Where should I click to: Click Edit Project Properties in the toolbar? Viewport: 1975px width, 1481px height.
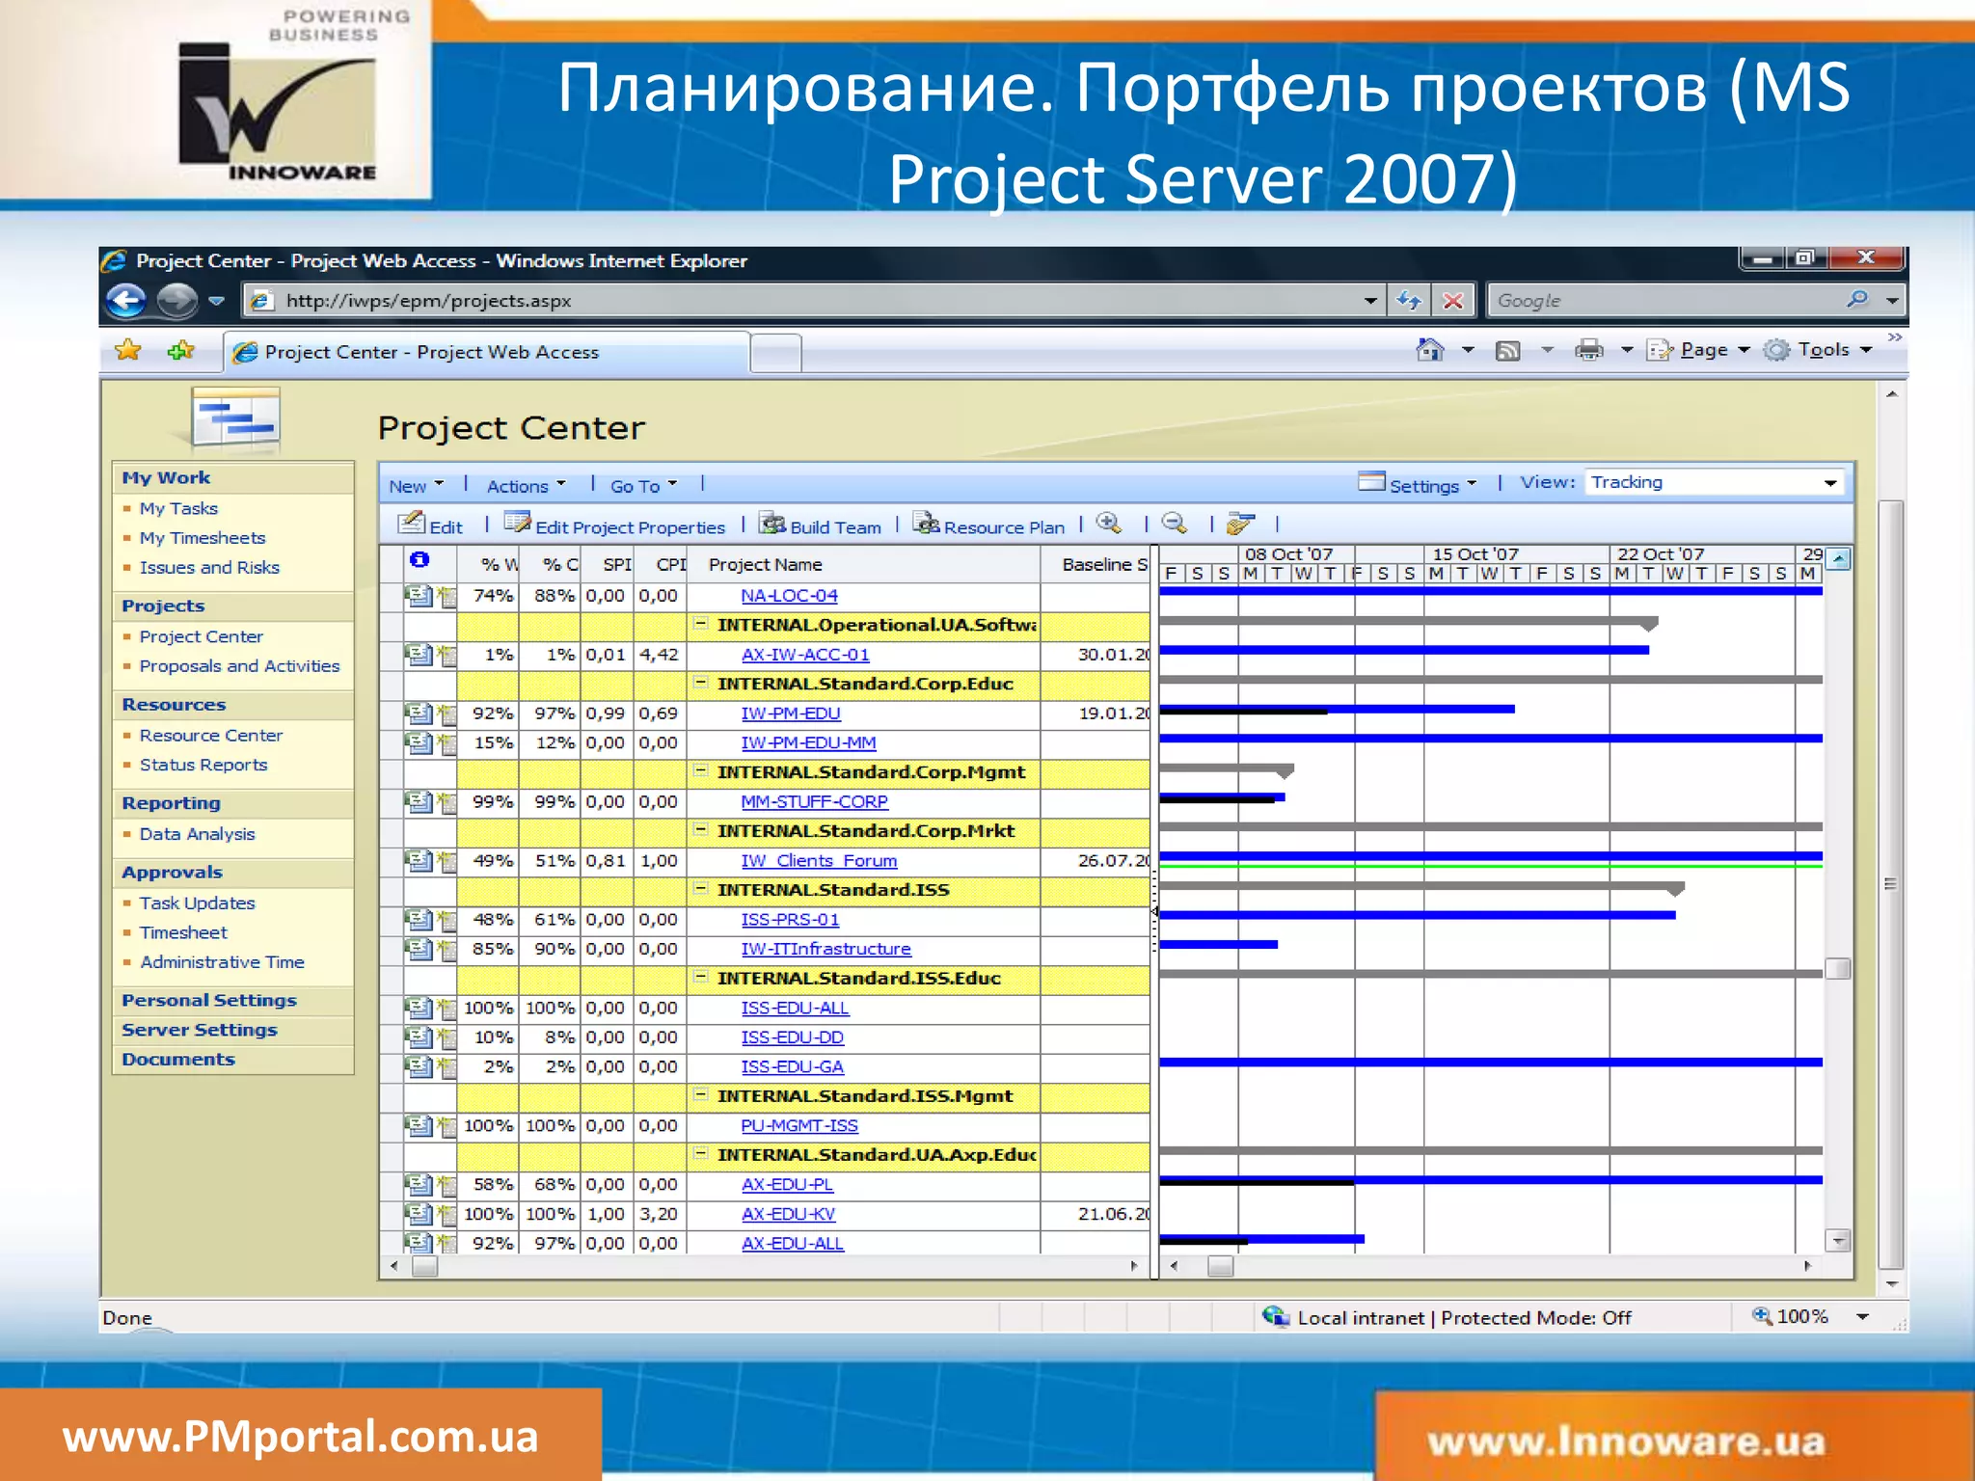[x=614, y=525]
